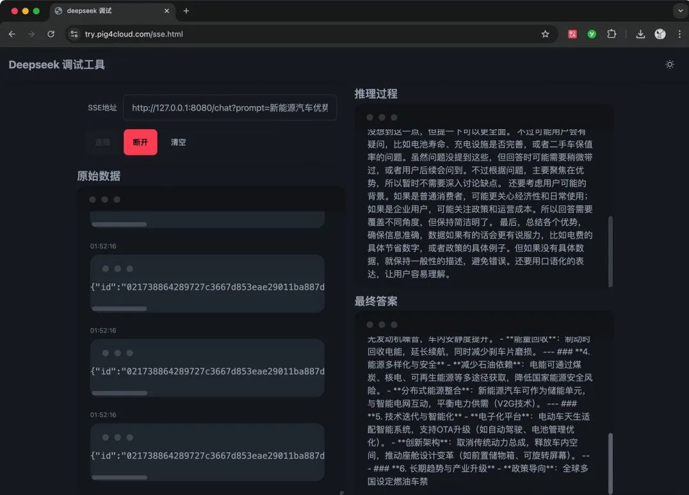Show browser downloads
Viewport: 689px width, 495px height.
[641, 35]
